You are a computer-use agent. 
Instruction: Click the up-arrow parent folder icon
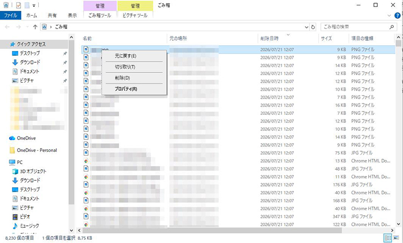coord(35,27)
